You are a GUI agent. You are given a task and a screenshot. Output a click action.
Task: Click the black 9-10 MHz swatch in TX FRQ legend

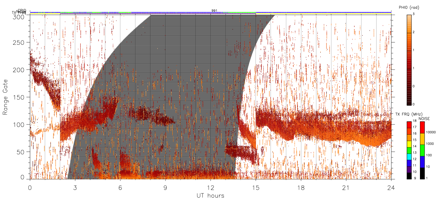[409, 176]
